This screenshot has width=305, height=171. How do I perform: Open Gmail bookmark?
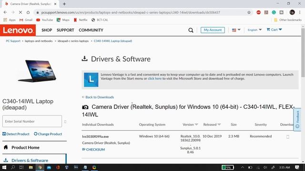(26, 20)
